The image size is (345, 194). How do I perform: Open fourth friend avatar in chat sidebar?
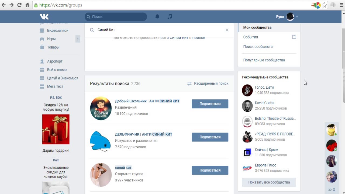coord(332,176)
